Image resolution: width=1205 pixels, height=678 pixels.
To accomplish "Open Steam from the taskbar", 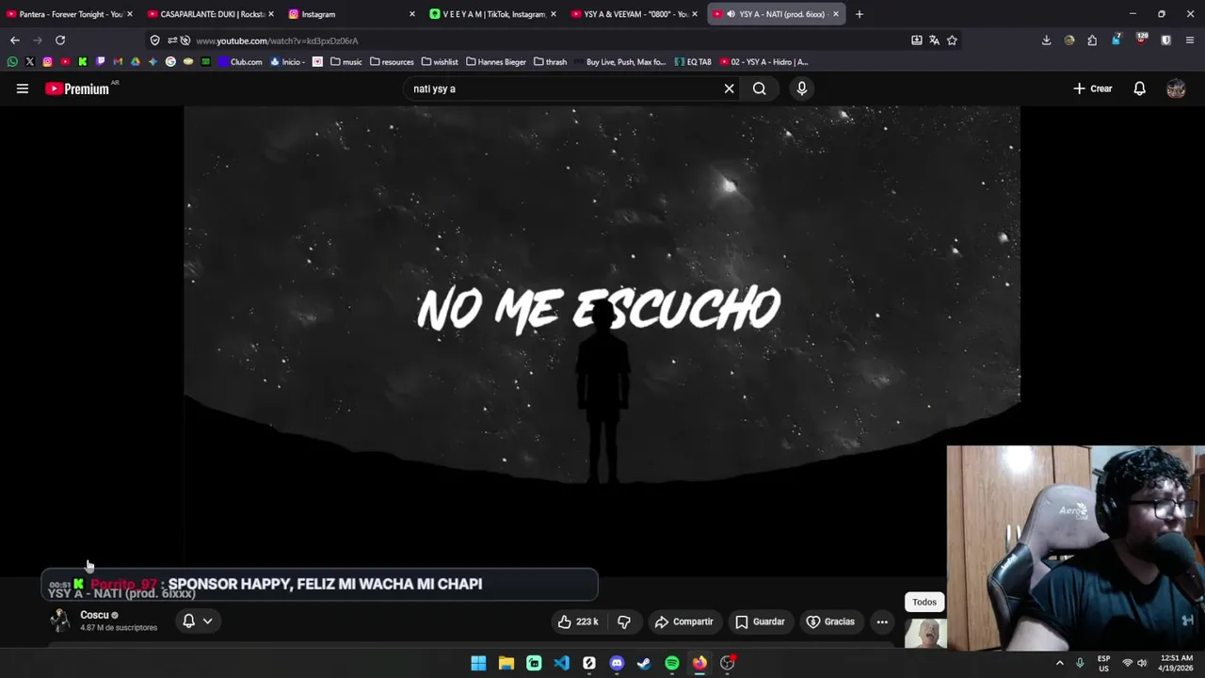I will pos(644,663).
